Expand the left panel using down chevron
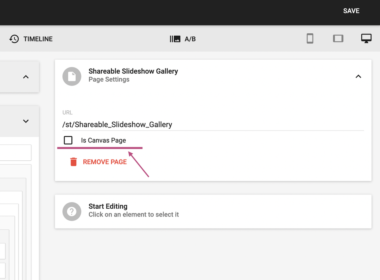Viewport: 380px width, 280px height. click(x=26, y=121)
